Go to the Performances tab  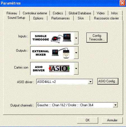pos(61,18)
